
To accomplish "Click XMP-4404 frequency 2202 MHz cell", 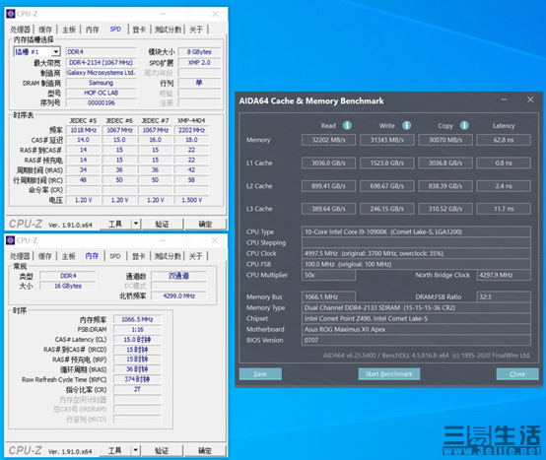I will [x=191, y=130].
